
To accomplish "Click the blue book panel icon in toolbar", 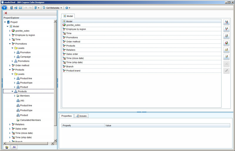I will pyautogui.click(x=36, y=8).
